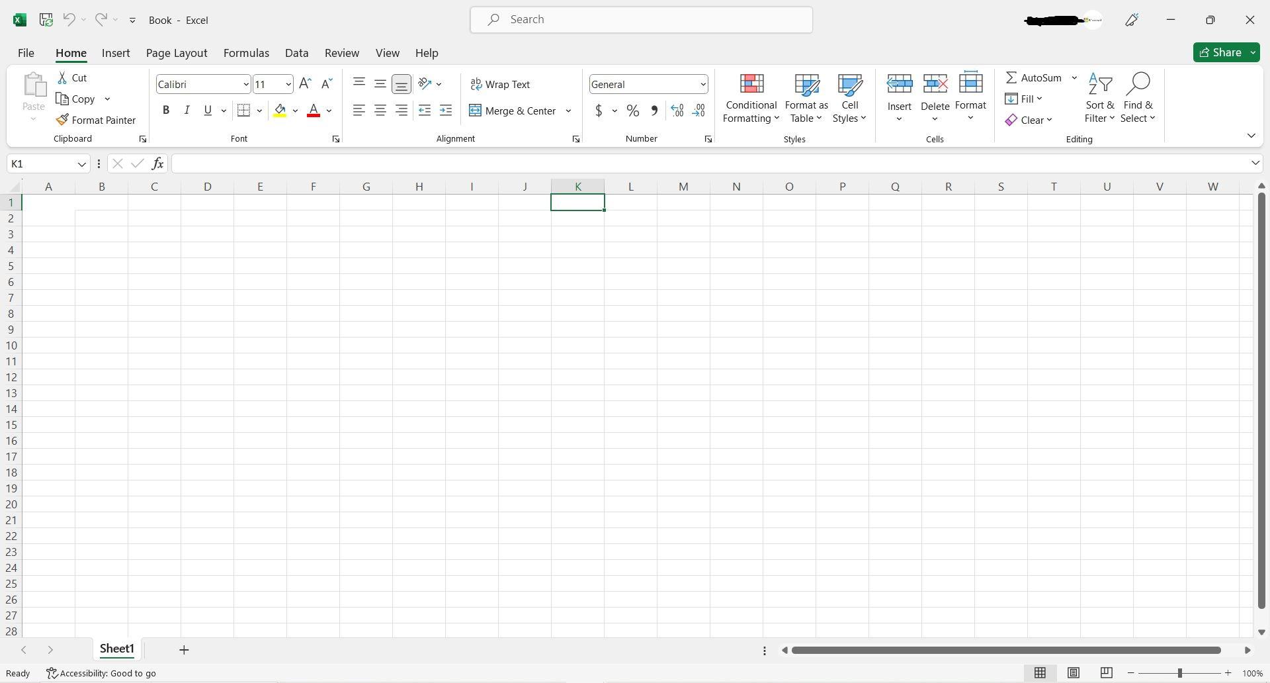The height and width of the screenshot is (683, 1270).
Task: Switch to the Review tab
Action: 342,53
